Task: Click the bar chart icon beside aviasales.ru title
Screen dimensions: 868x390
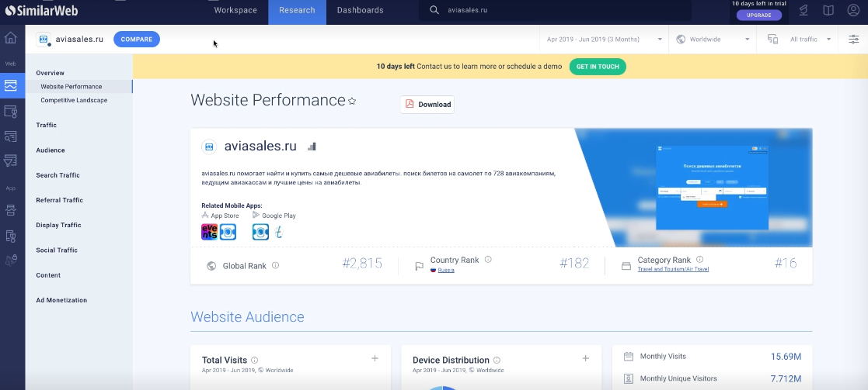Action: tap(312, 147)
